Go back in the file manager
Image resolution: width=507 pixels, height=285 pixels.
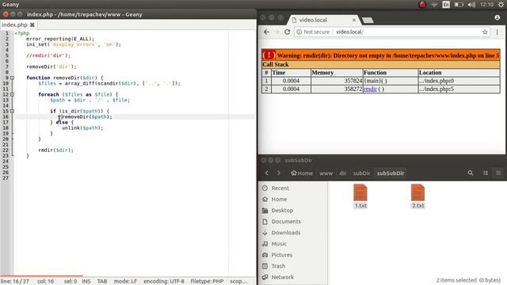point(267,173)
